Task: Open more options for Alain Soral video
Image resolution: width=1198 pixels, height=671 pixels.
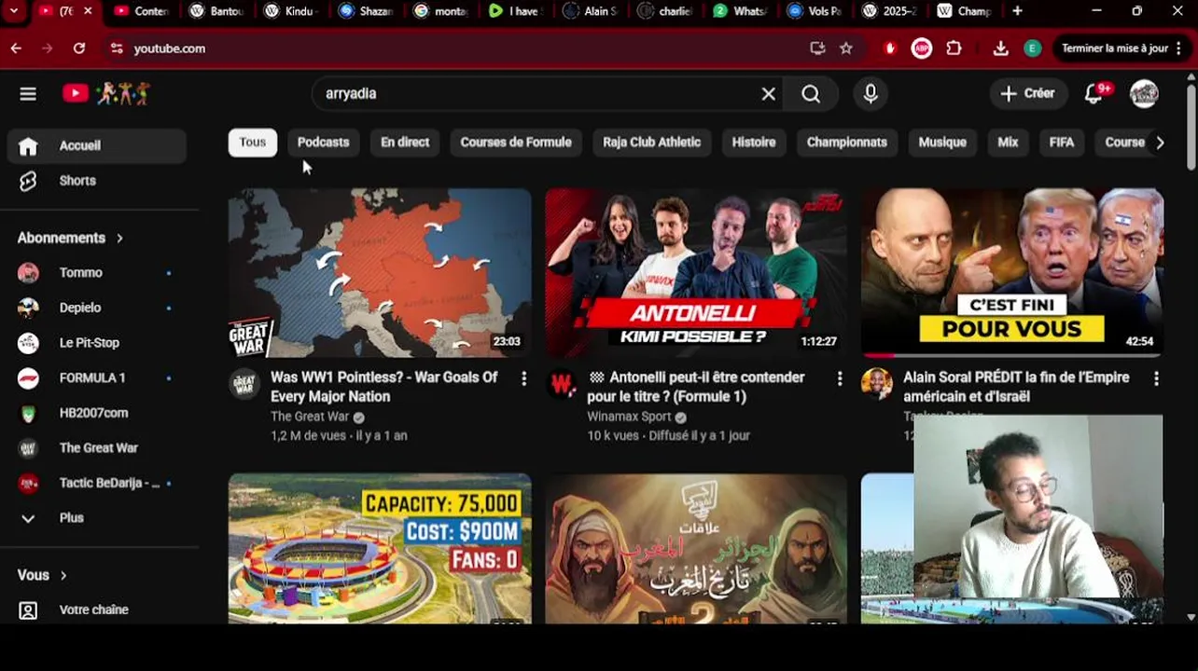Action: 1156,378
